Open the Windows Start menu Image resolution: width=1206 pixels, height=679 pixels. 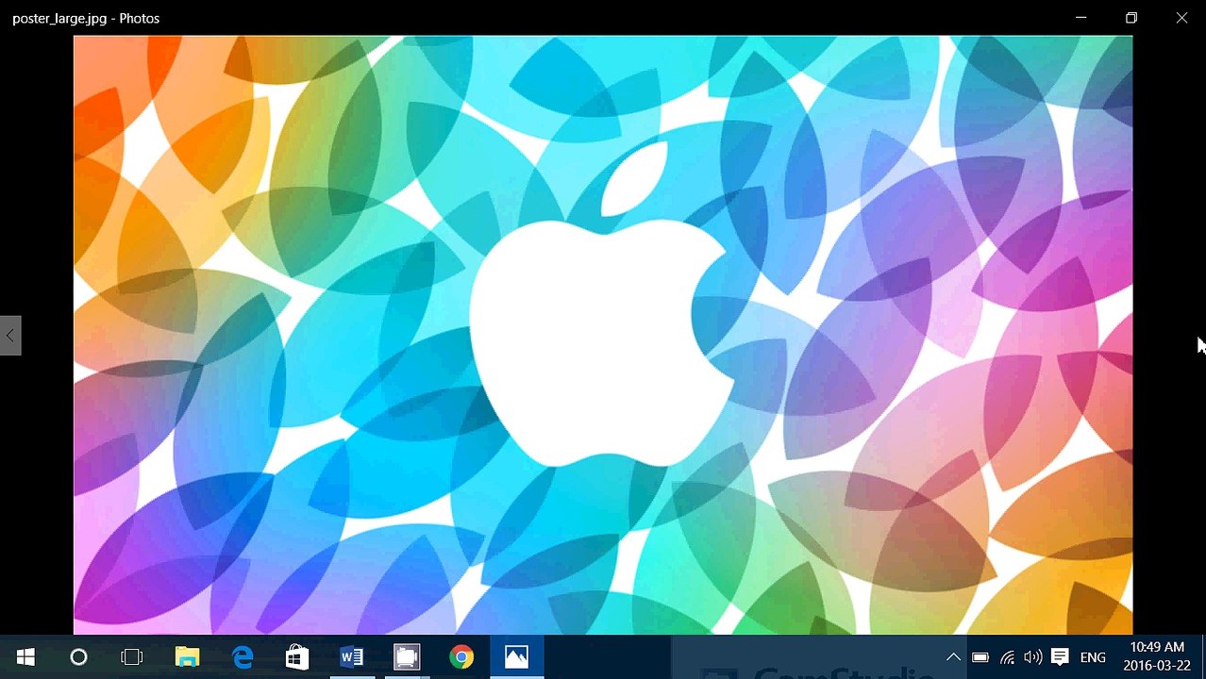pyautogui.click(x=25, y=657)
